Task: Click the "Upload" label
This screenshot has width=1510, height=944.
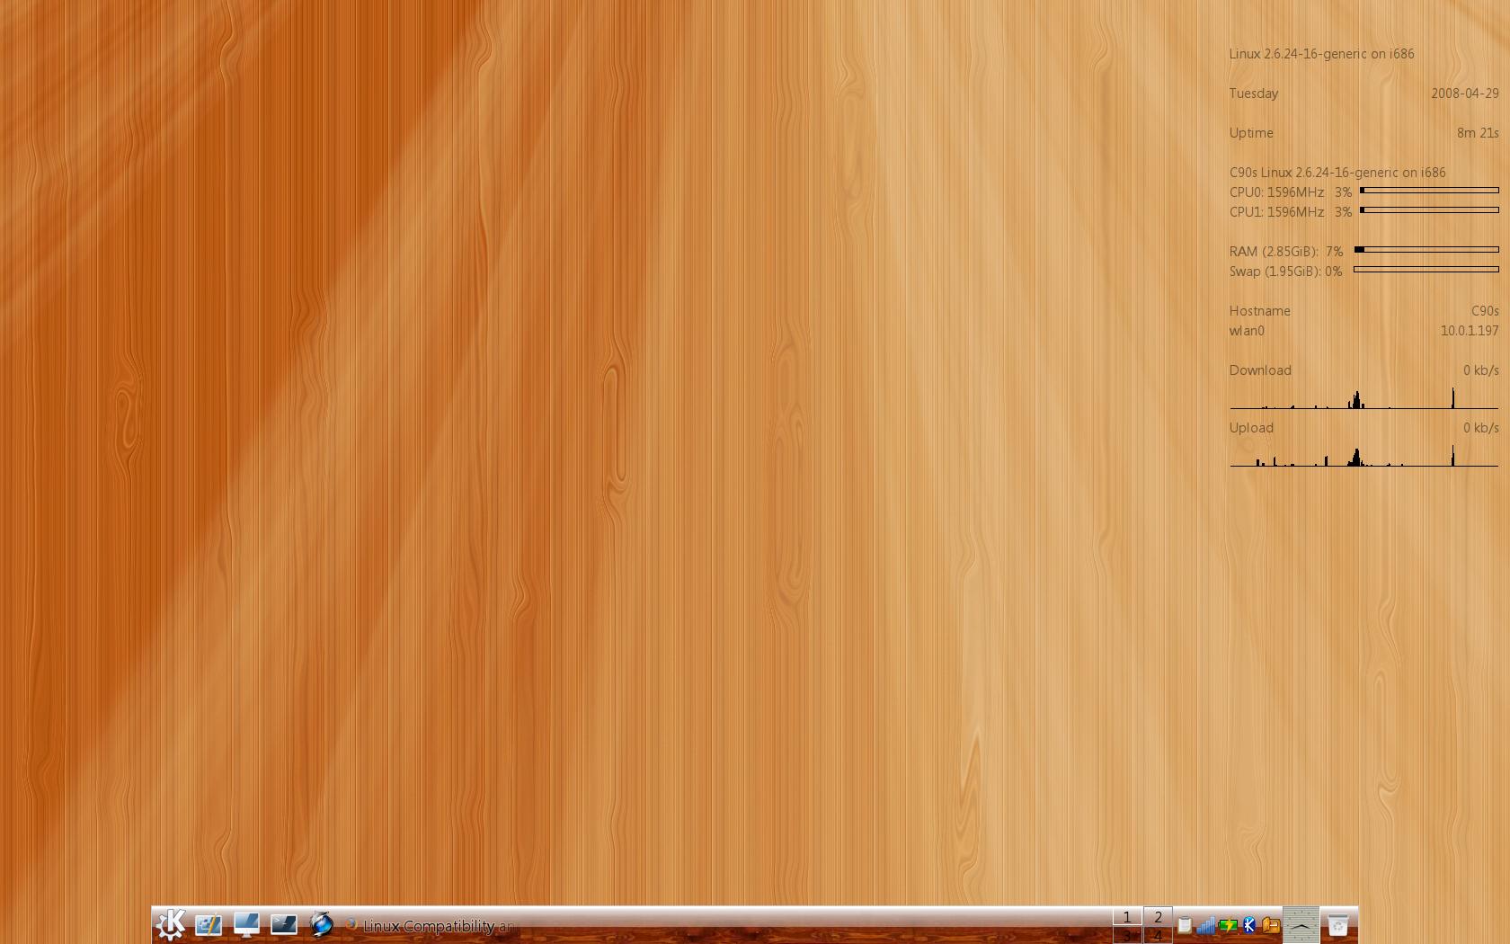Action: [x=1251, y=428]
